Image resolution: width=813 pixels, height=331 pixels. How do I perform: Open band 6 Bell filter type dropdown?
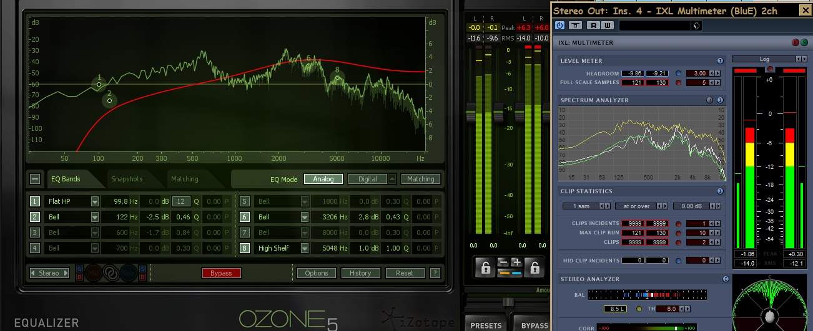click(305, 217)
